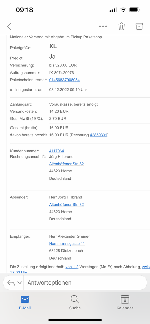The height and width of the screenshot is (324, 150).
Task: Open sender's Altenhöfener Str. 82 address link
Action: tap(67, 205)
